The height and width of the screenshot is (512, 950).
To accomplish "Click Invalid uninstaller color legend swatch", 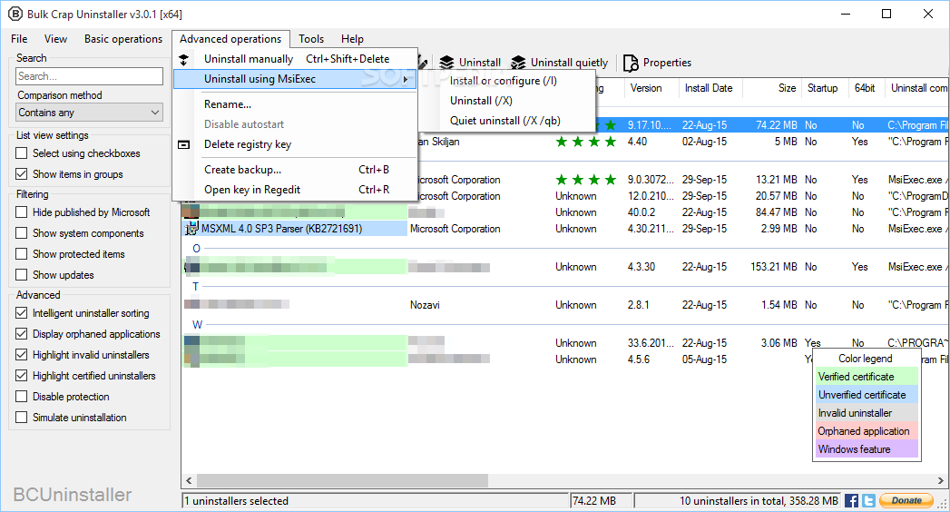I will 867,413.
